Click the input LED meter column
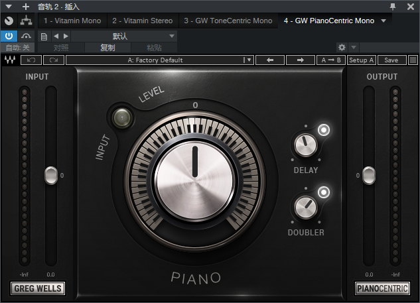The height and width of the screenshot is (303, 420). point(25,176)
